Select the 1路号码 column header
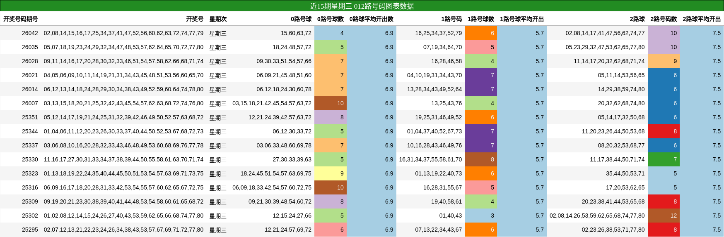 [451, 19]
